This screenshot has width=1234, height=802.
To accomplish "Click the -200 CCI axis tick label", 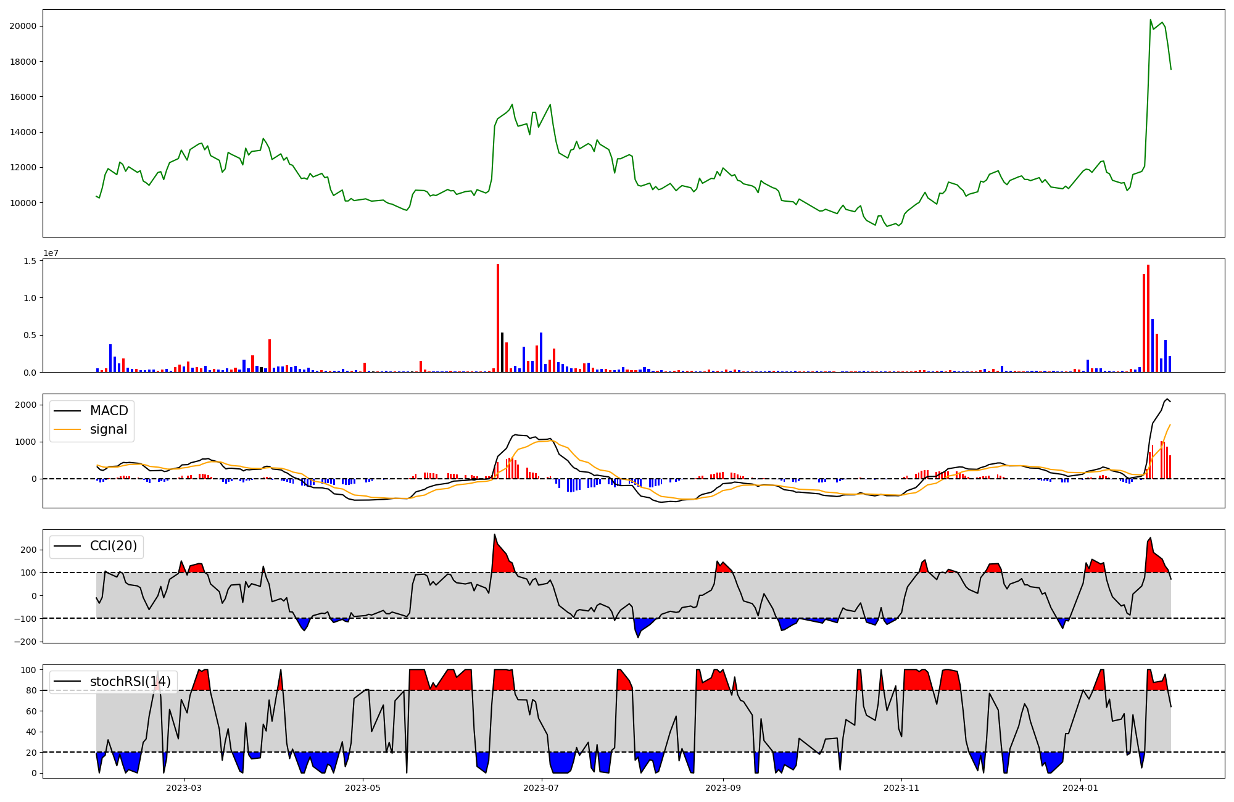I will (x=26, y=642).
